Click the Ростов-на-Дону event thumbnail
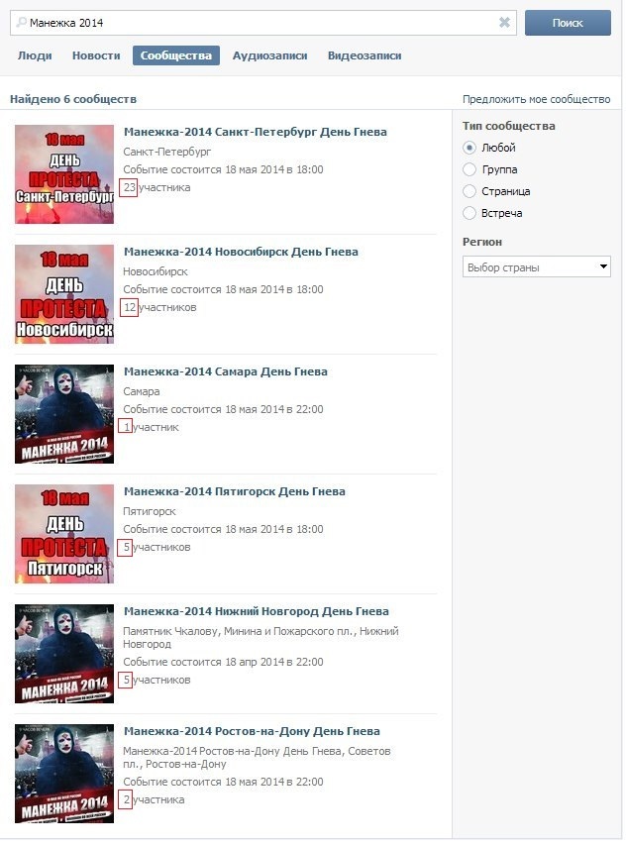The width and height of the screenshot is (626, 846). [x=64, y=773]
